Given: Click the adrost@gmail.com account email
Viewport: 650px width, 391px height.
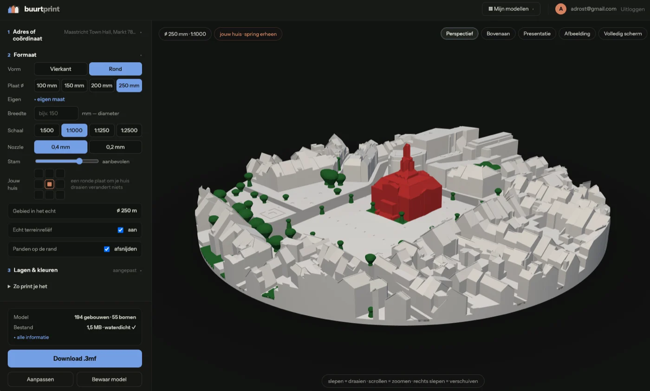Looking at the screenshot, I should 593,9.
